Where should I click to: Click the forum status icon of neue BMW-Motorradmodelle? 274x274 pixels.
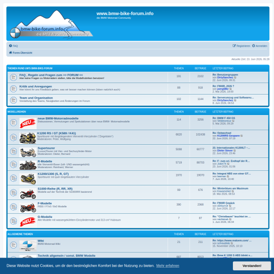[x=13, y=122]
